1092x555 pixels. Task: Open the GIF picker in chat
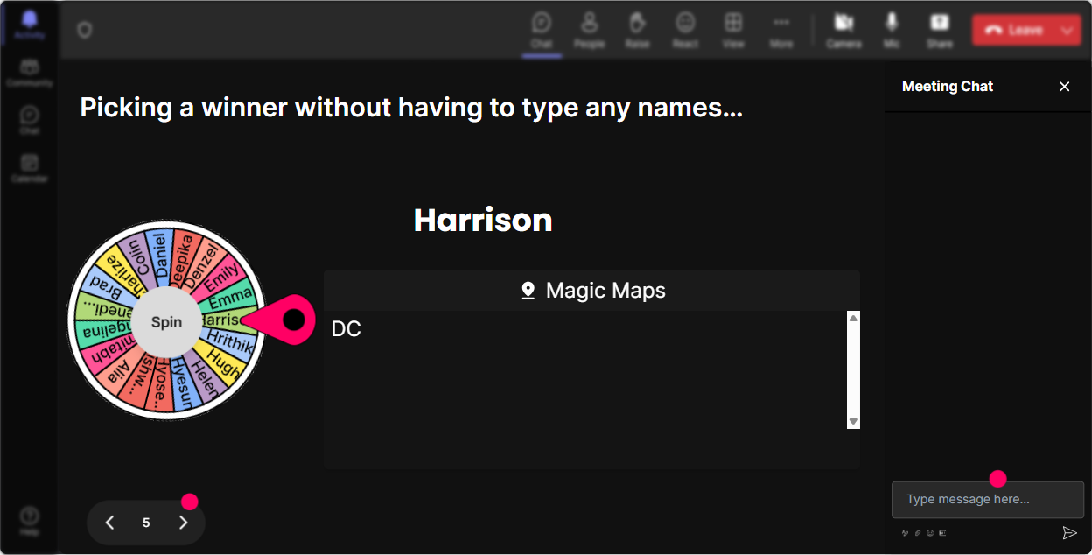(x=942, y=532)
